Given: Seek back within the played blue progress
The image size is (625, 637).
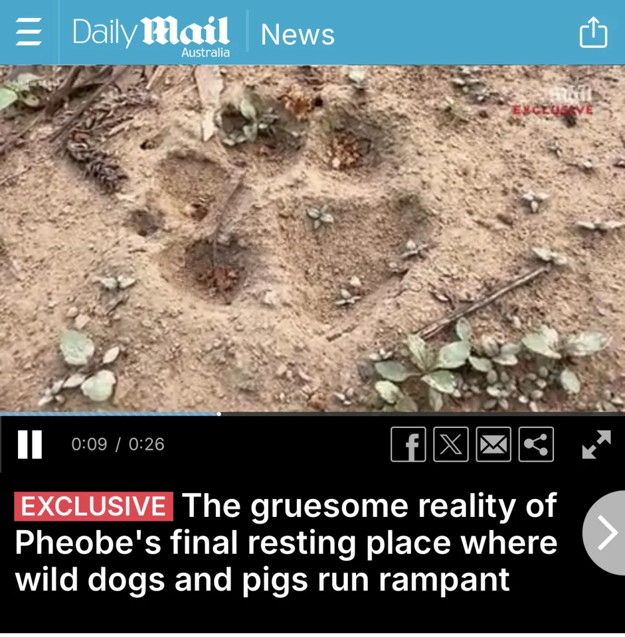Looking at the screenshot, I should point(108,414).
